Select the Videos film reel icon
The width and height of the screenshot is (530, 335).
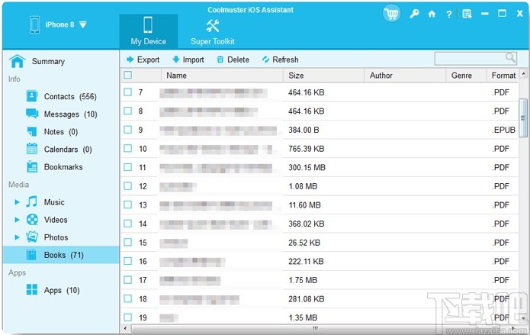tap(32, 220)
